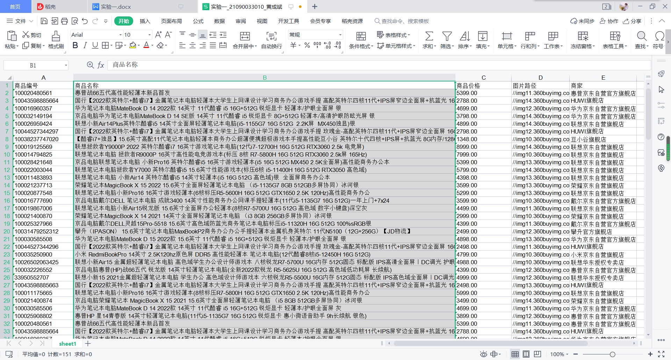Viewport: 671px width, 360px height.
Task: Click the 填充 fill icon
Action: 483,36
